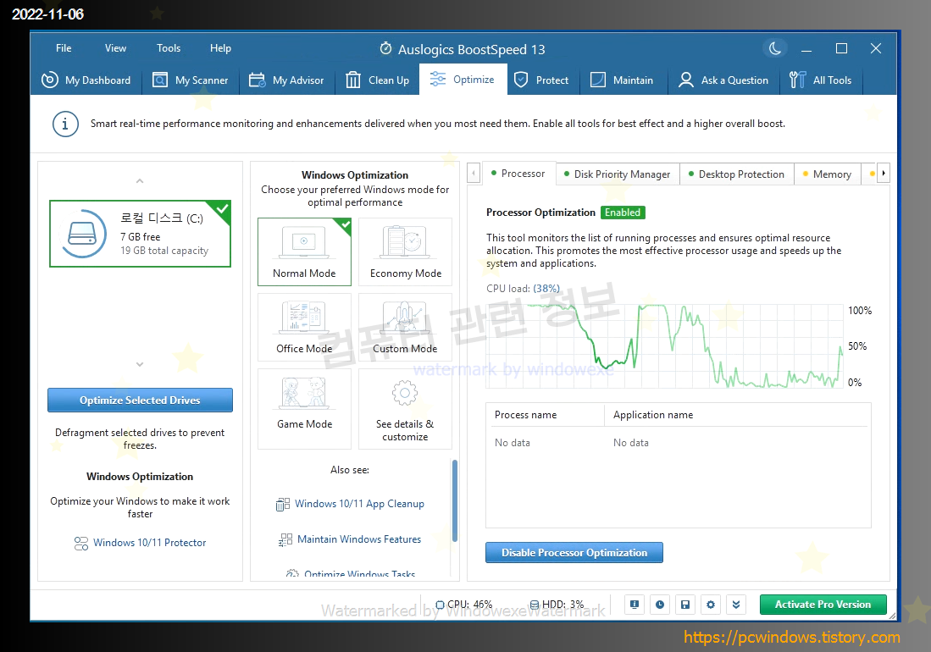The height and width of the screenshot is (652, 931).
Task: Click the local disk C: drive icon
Action: [x=82, y=234]
